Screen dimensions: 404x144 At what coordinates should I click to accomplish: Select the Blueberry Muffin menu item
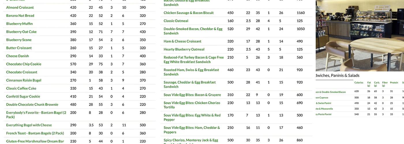[19, 24]
